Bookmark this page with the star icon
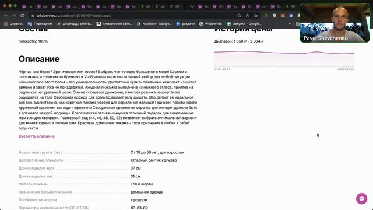 256,16
